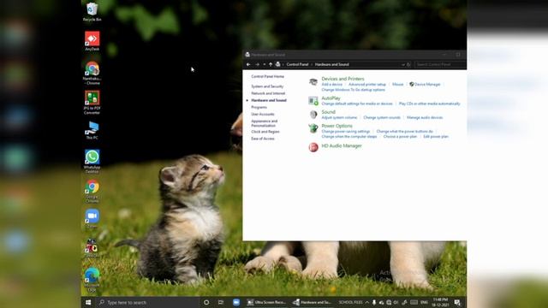Image resolution: width=548 pixels, height=308 pixels.
Task: Select Hardware and Sound in the sidebar
Action: [269, 100]
